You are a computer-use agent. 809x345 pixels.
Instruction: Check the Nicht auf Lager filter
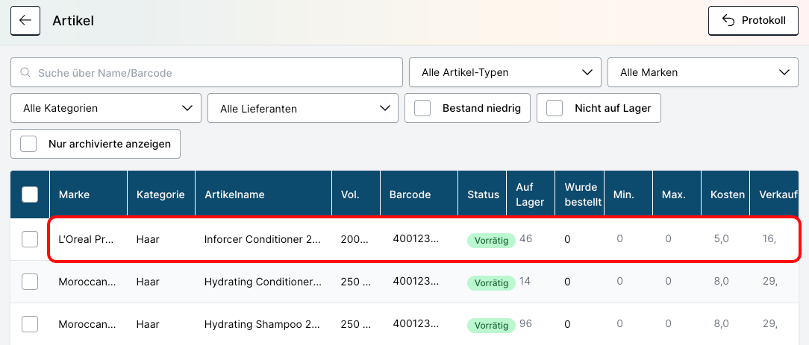pyautogui.click(x=555, y=109)
